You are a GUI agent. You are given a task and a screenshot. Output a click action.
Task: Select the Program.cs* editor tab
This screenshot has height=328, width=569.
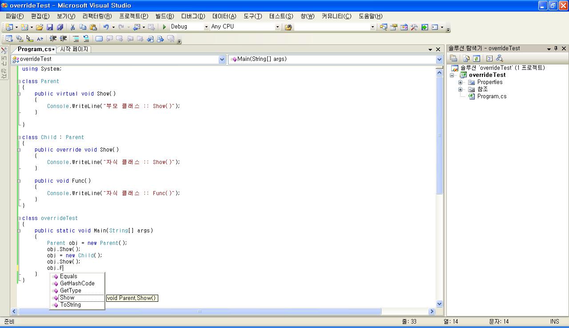pyautogui.click(x=36, y=49)
